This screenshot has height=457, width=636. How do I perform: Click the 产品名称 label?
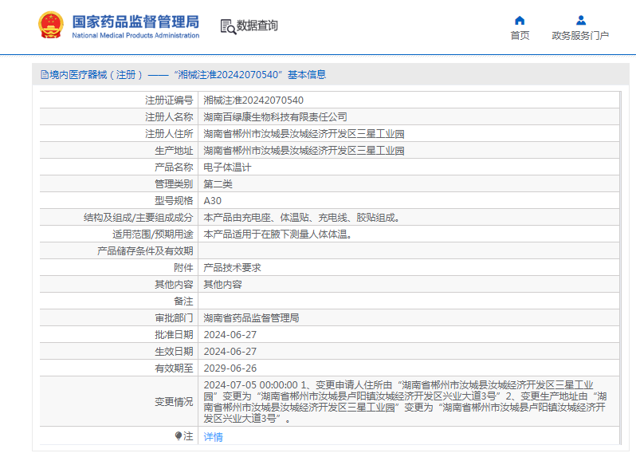174,167
